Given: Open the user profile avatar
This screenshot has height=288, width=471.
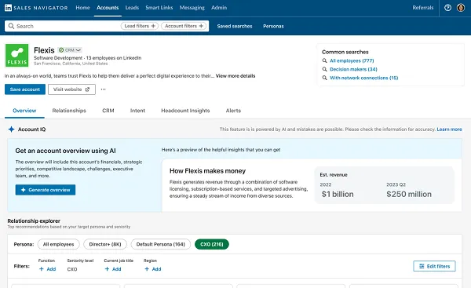Looking at the screenshot, I should (461, 8).
